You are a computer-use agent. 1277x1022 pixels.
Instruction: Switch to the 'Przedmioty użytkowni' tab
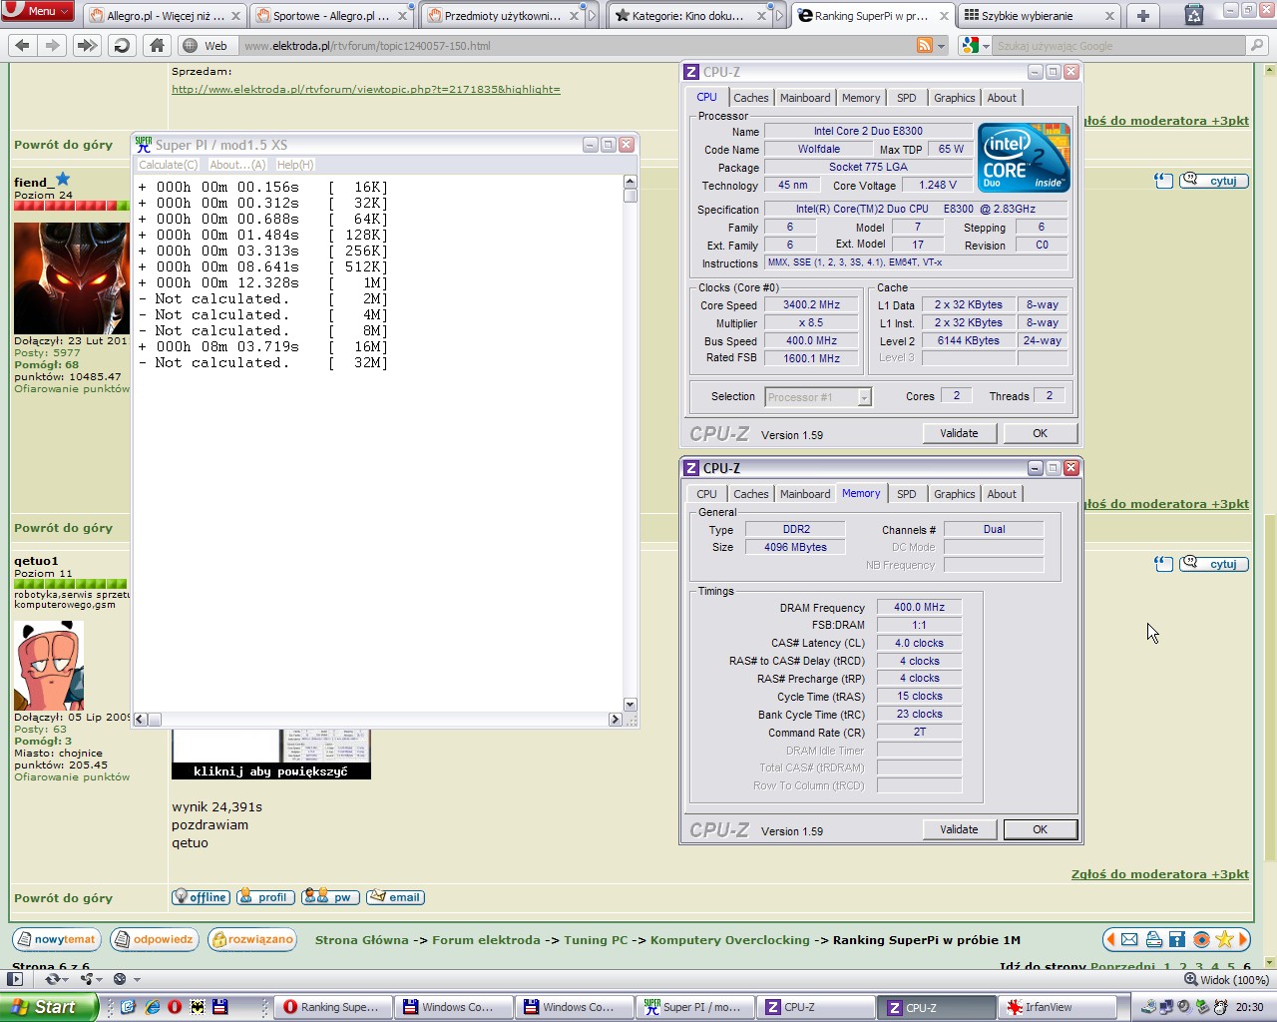[503, 16]
